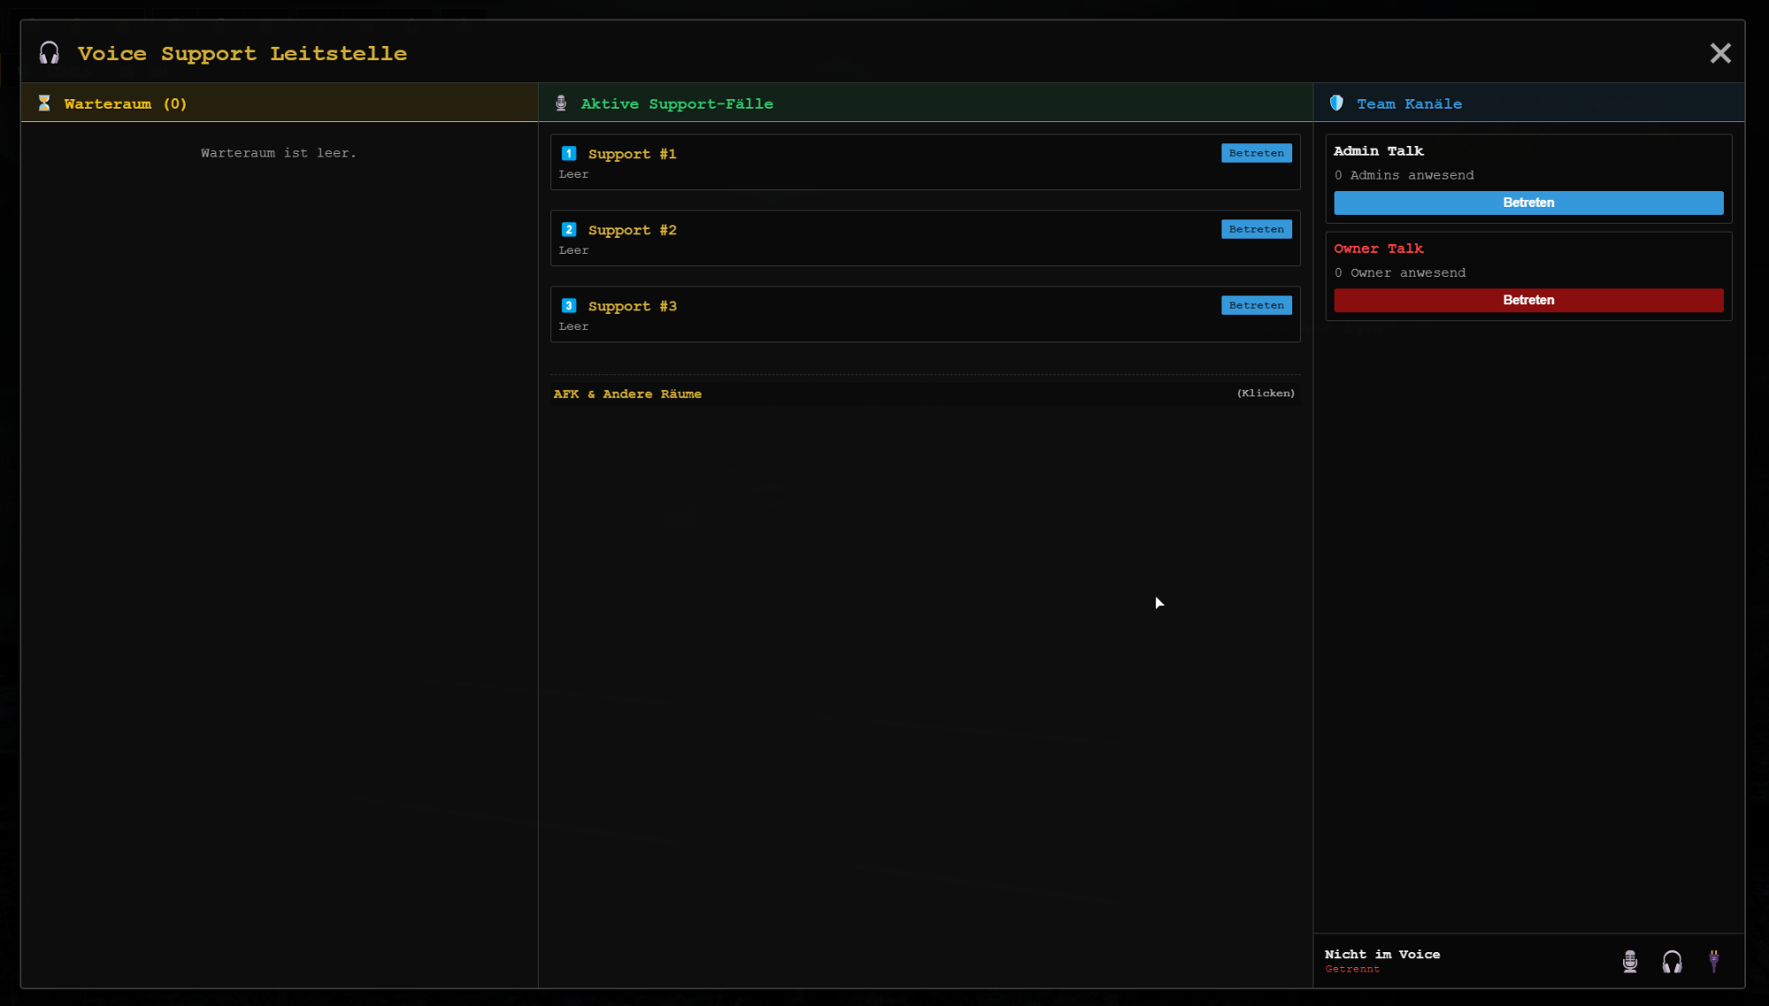This screenshot has height=1006, width=1769.
Task: Click the number 3 badge of Support #3
Action: 569,305
